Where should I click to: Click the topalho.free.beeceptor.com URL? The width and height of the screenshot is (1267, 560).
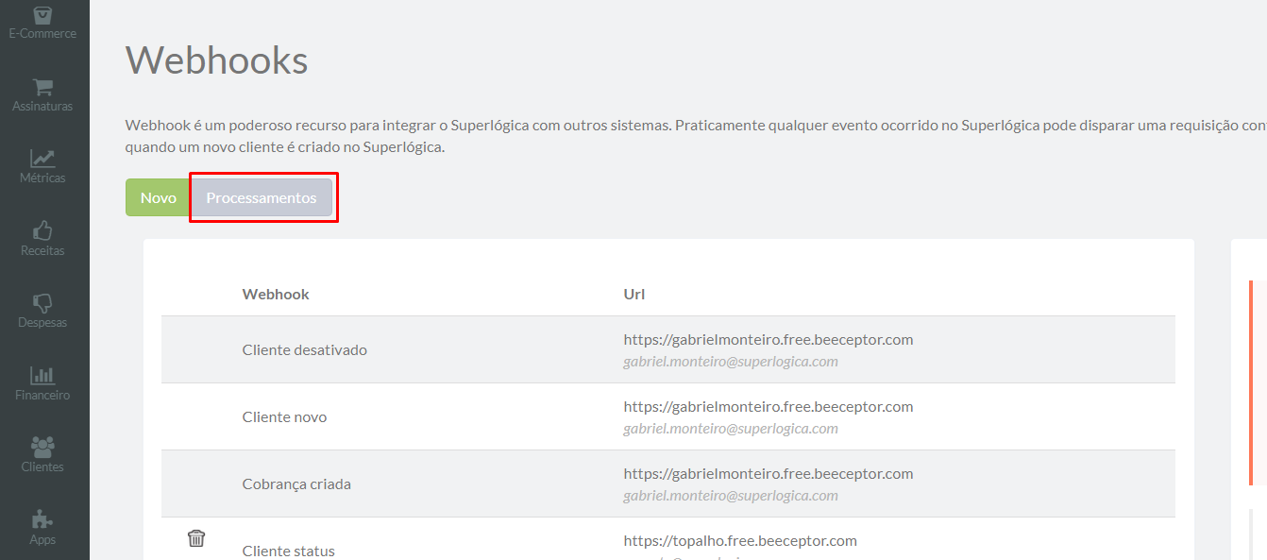[x=740, y=540]
